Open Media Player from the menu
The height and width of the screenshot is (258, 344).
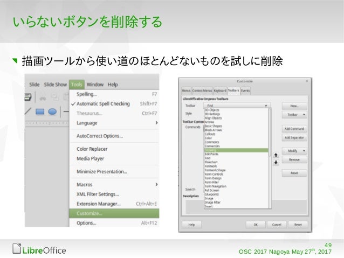tap(114, 158)
